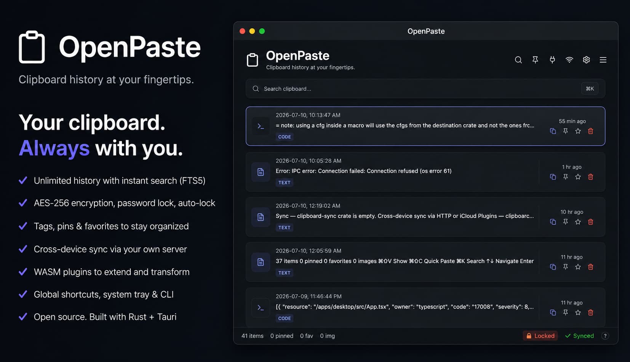Click the 'OpenPaste' window title
Viewport: 630px width, 362px height.
tap(426, 31)
